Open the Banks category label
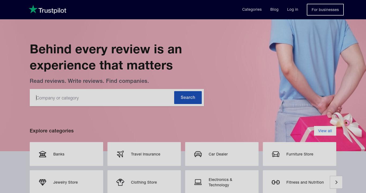 pos(59,154)
